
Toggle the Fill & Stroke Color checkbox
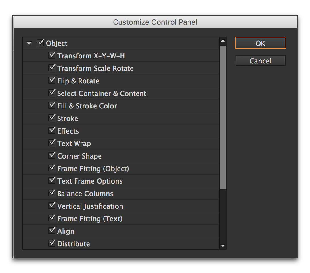(52, 105)
